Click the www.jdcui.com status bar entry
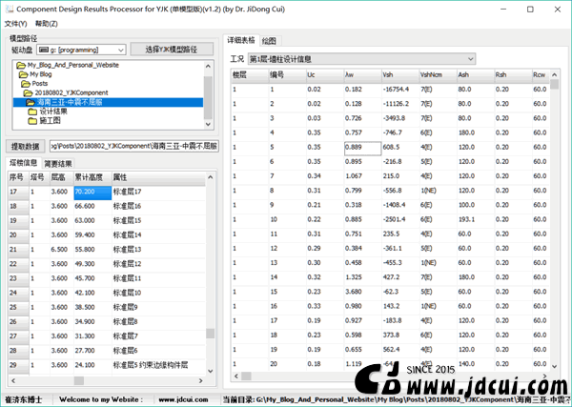This screenshot has width=572, height=407. pyautogui.click(x=183, y=399)
